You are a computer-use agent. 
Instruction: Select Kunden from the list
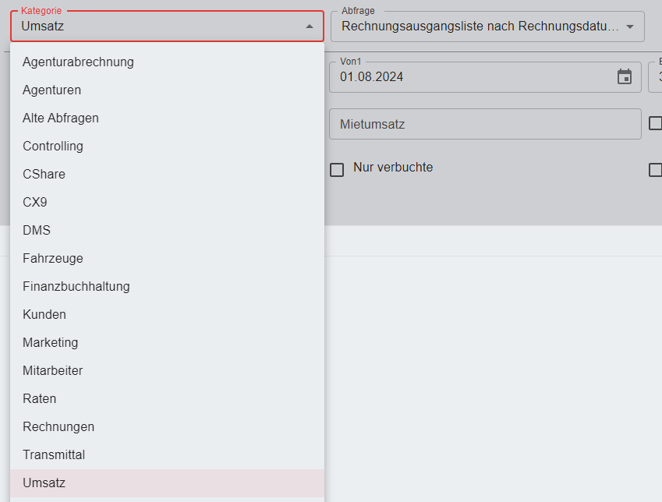coord(44,314)
